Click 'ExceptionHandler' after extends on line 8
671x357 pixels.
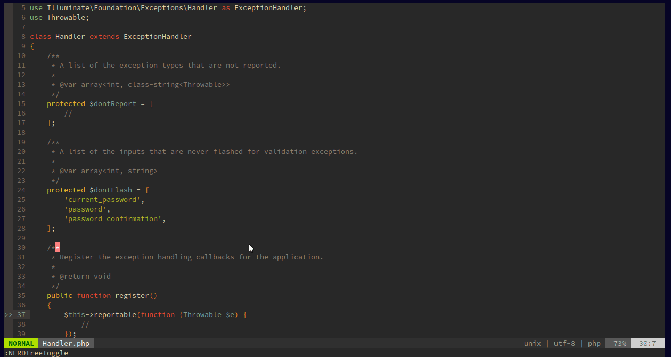pyautogui.click(x=158, y=37)
